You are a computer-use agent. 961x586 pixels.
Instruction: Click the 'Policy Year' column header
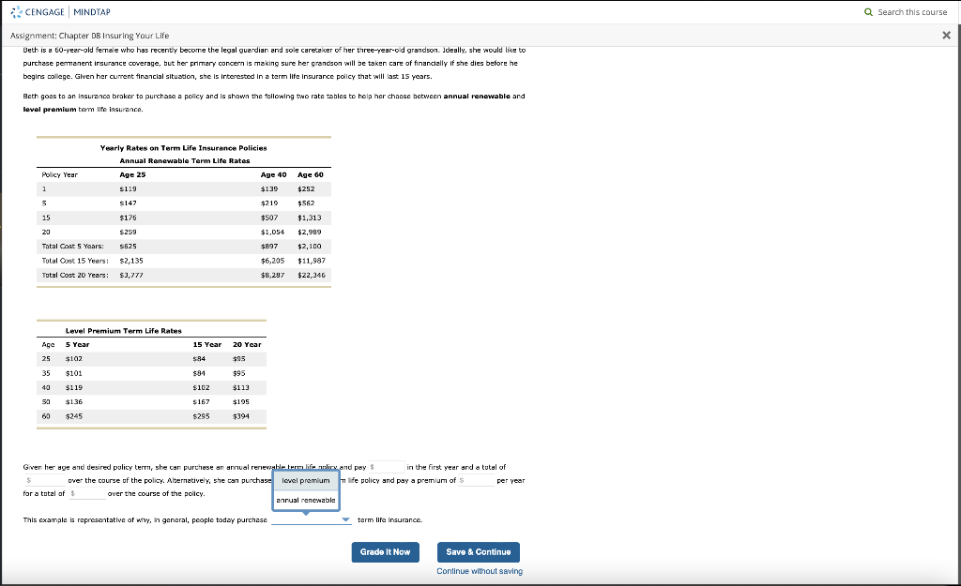coord(59,174)
